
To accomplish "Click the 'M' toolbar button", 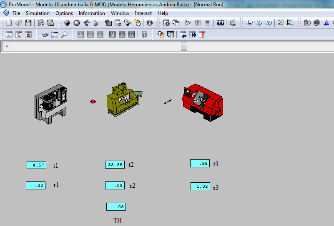I will click(x=112, y=35).
